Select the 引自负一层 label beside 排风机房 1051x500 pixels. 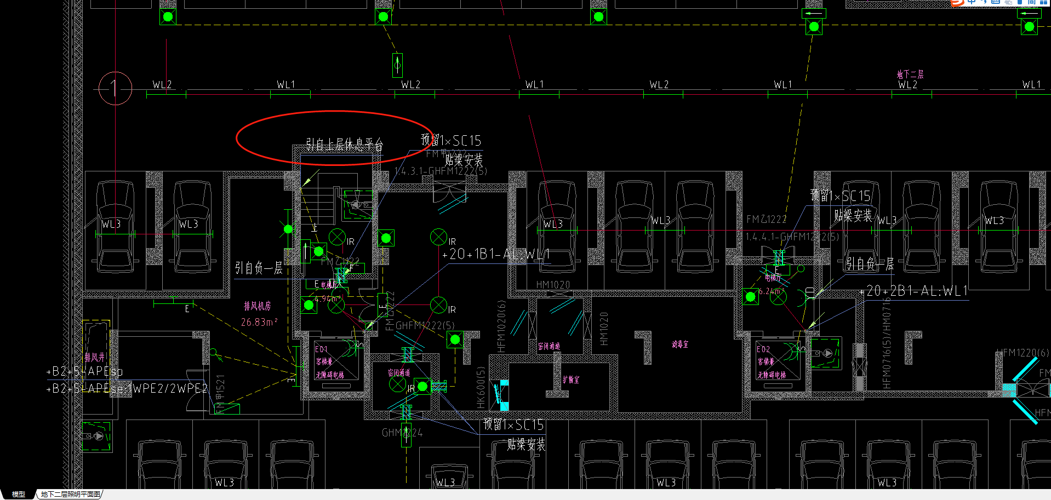[259, 268]
